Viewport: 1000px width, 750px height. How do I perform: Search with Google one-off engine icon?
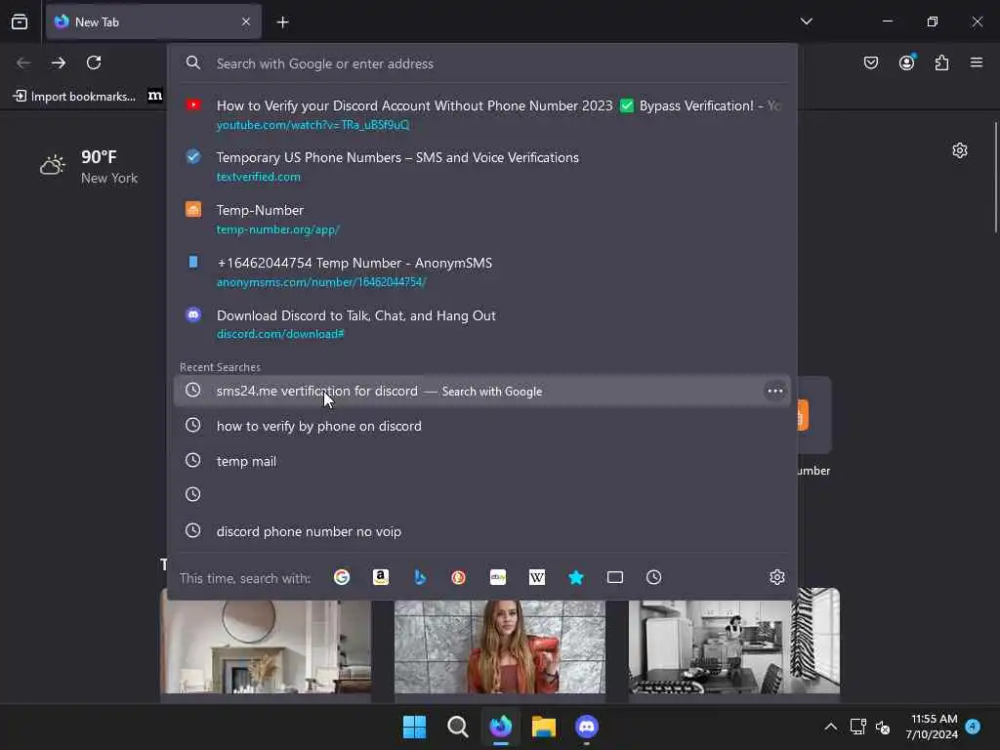click(x=342, y=577)
